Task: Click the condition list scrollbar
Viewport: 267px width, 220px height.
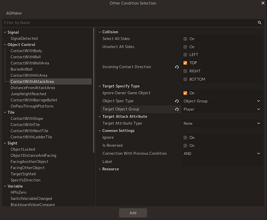Action: 94,90
